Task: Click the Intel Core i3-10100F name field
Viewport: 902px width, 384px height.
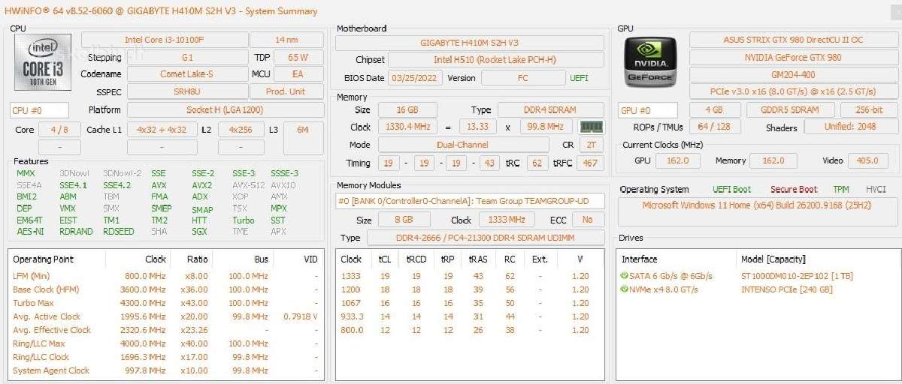Action: (164, 40)
